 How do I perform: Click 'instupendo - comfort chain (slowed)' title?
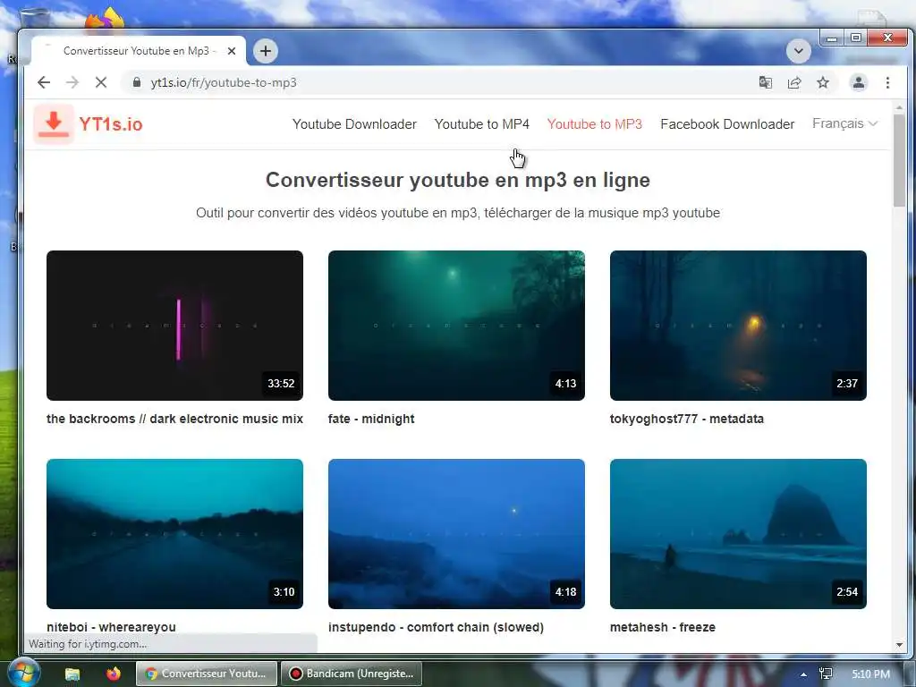[x=436, y=627]
